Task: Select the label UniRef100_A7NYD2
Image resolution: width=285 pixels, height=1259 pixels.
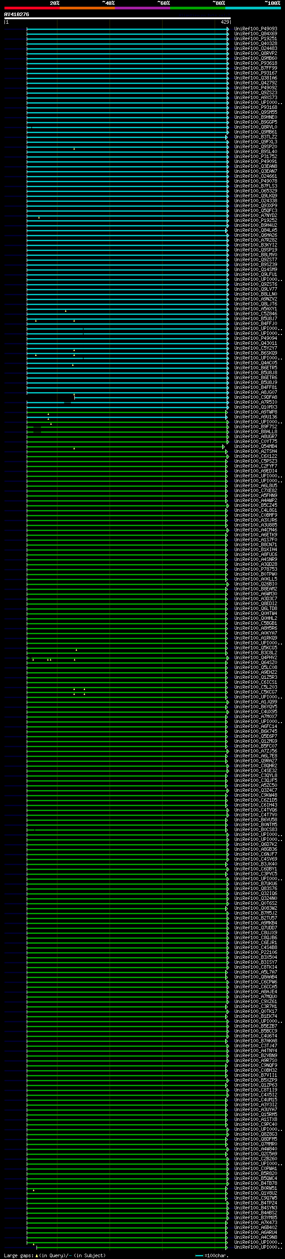Action: pos(256,216)
